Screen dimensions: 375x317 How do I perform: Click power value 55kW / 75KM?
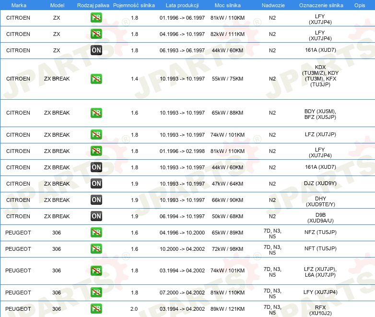pyautogui.click(x=227, y=79)
